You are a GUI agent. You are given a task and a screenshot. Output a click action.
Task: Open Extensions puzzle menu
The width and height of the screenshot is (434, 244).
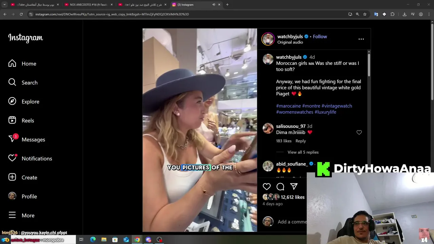pos(393,14)
